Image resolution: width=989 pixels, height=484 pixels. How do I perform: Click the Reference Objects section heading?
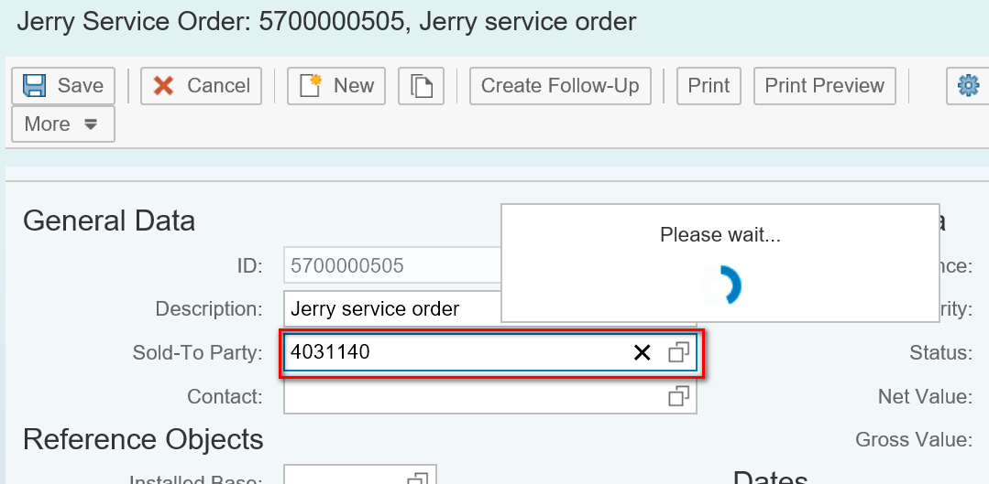click(x=143, y=440)
